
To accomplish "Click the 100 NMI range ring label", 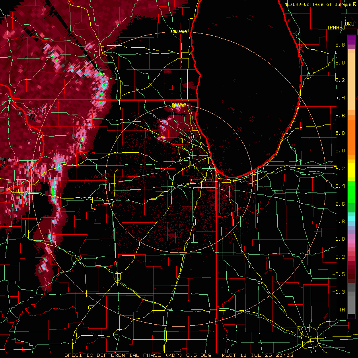I will [x=179, y=31].
